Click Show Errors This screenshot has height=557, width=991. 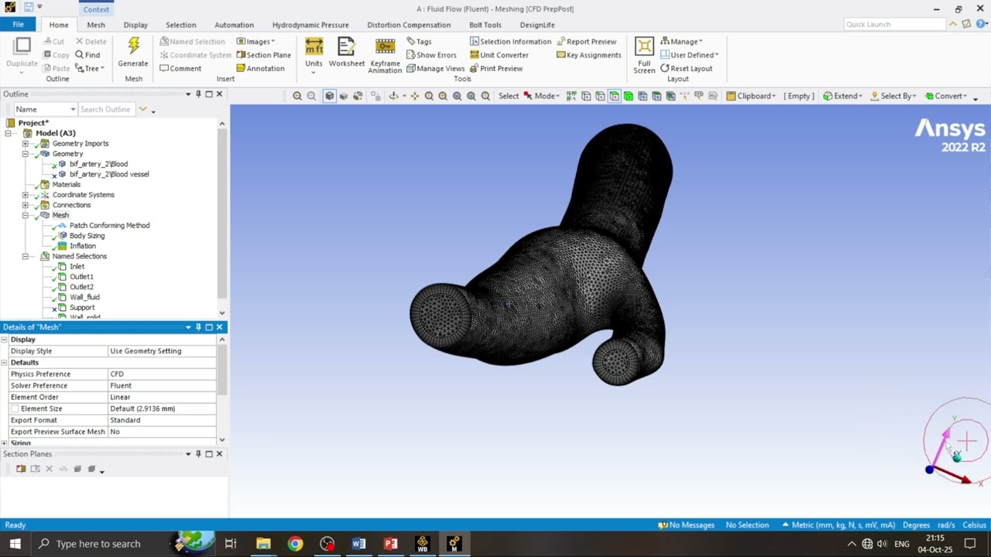point(431,55)
